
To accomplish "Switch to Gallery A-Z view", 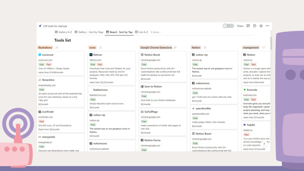I will (64, 32).
